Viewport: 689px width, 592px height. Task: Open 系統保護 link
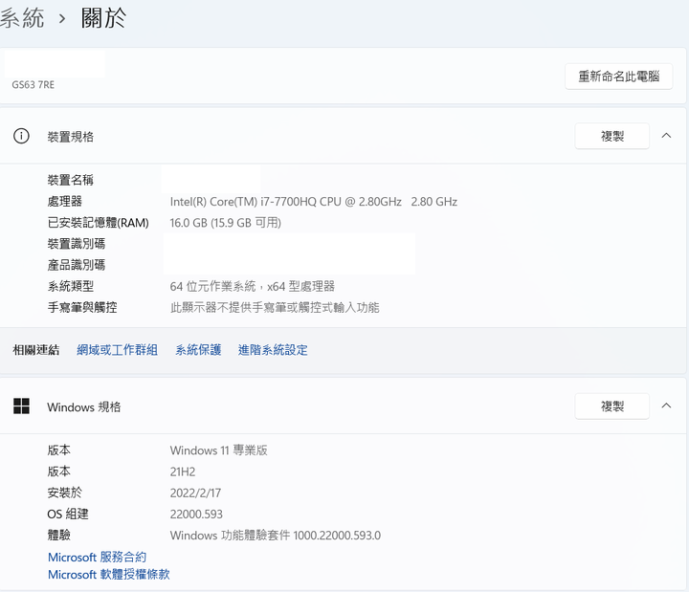click(x=198, y=350)
